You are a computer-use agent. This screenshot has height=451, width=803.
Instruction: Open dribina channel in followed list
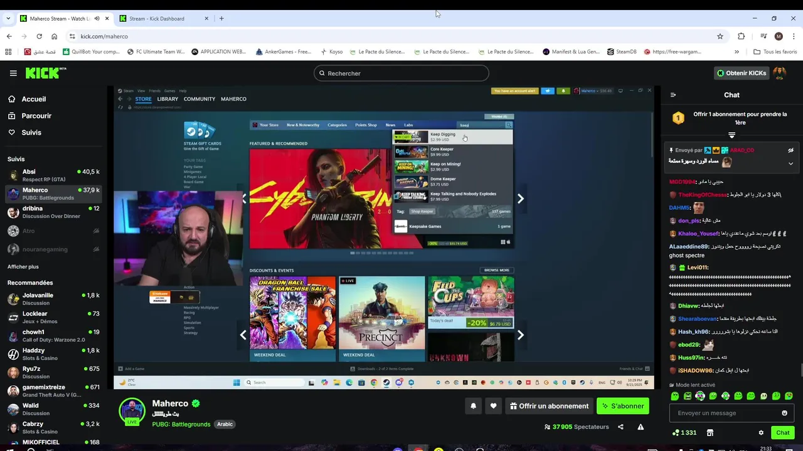coord(53,212)
